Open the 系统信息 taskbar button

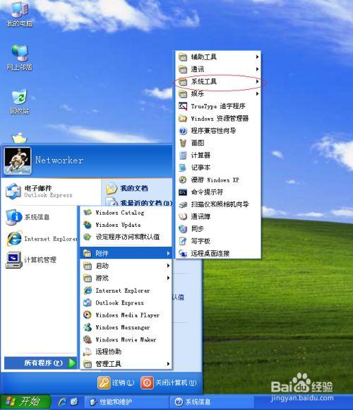click(x=212, y=402)
